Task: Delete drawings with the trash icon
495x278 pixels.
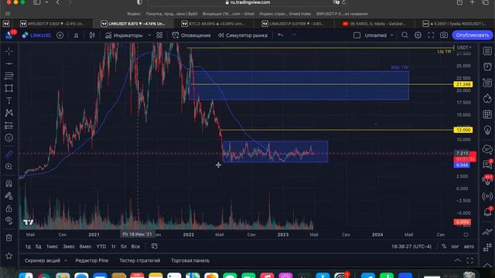Action: coord(9,238)
